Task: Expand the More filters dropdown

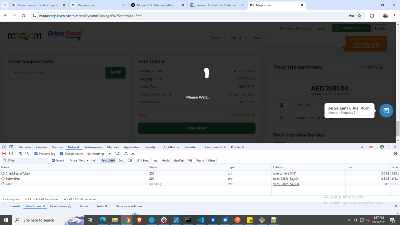Action: pos(79,160)
